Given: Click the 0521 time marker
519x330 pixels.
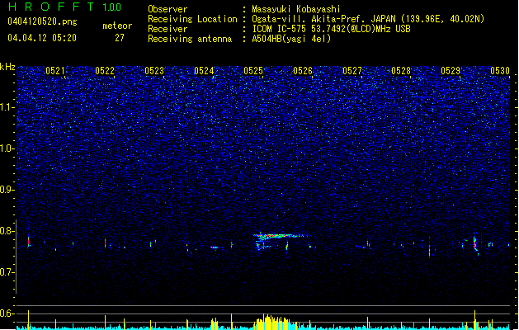Looking at the screenshot, I should click(55, 71).
